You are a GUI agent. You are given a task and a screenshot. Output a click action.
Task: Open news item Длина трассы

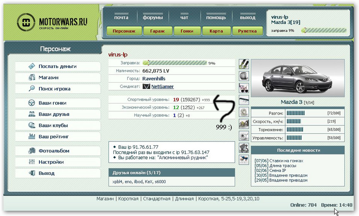tap(283, 166)
